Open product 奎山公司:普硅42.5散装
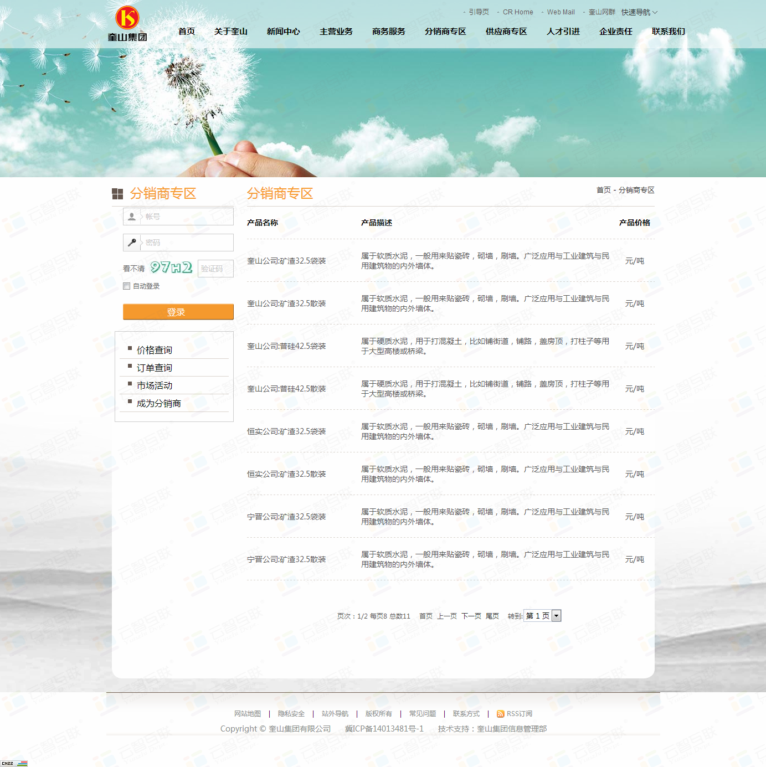The width and height of the screenshot is (766, 767). coord(286,389)
